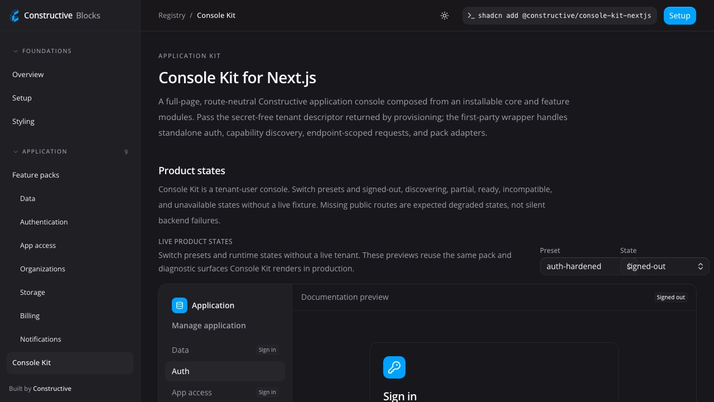This screenshot has height=402, width=714.
Task: Click the Registry breadcrumb link
Action: [x=172, y=16]
